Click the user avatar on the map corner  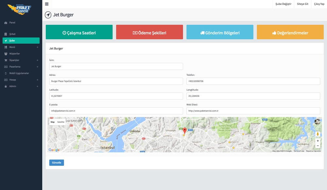(x=317, y=122)
